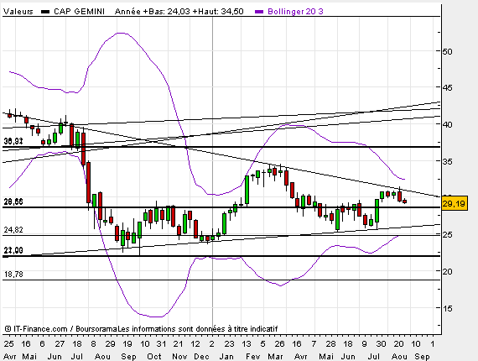Viewport: 478px width, 361px height.
Task: Select the "CAP GEMINI" legend label
Action: (79, 12)
